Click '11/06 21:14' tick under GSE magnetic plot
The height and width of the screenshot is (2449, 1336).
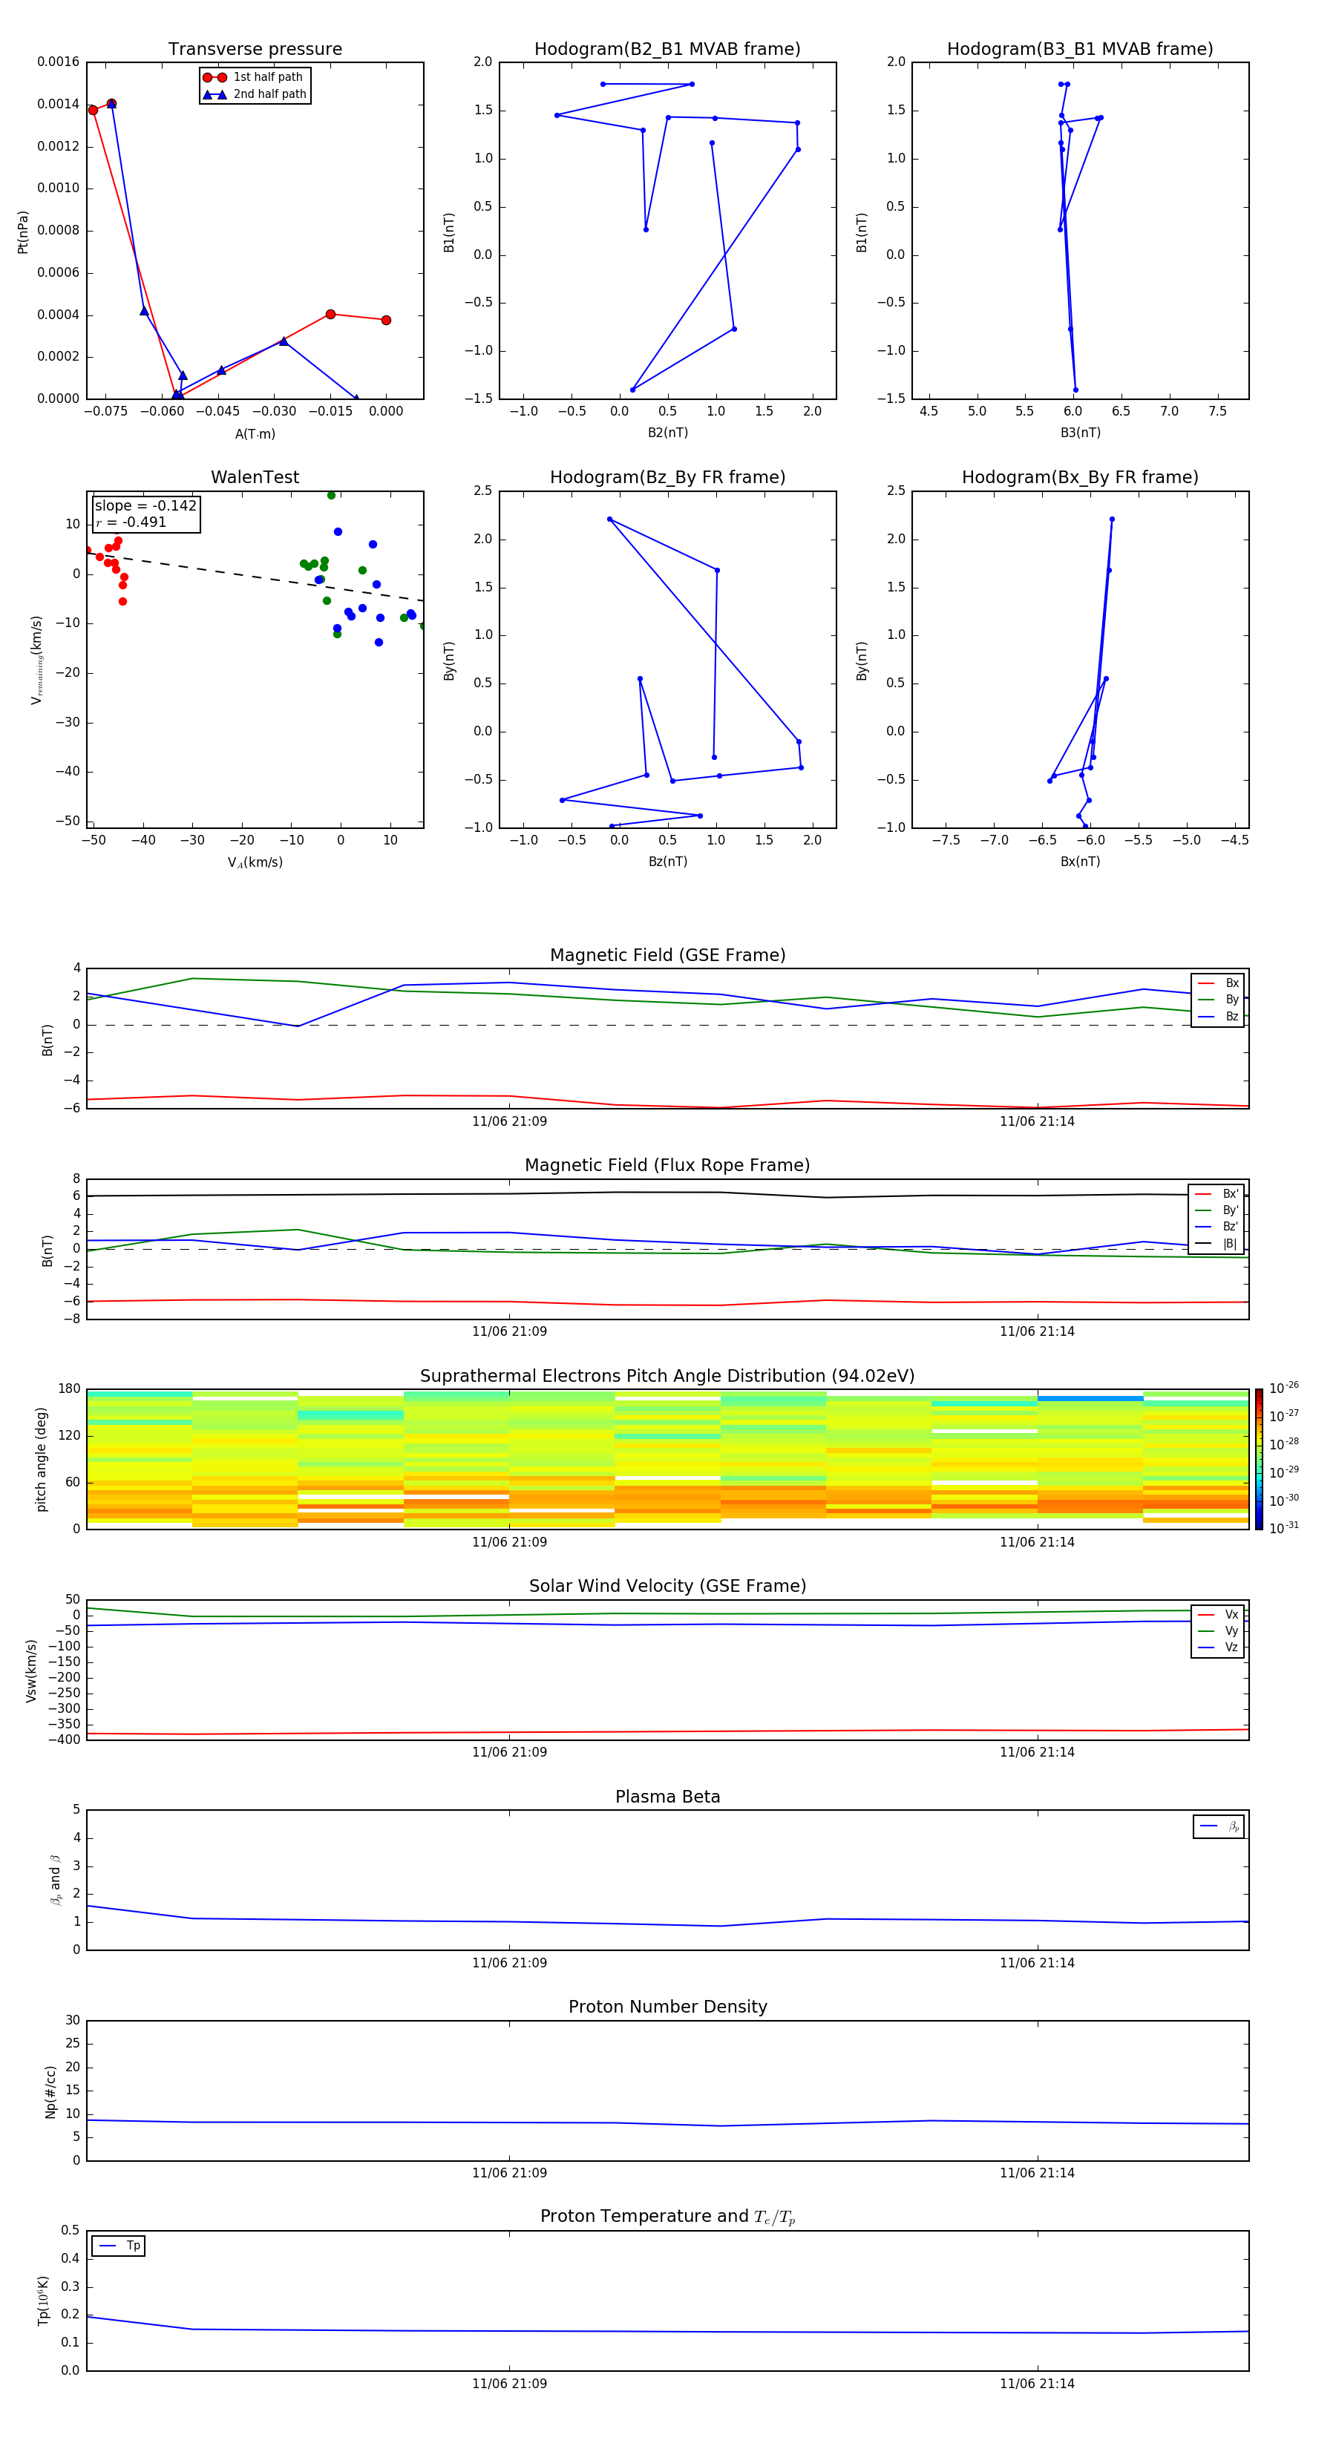tap(1036, 1121)
